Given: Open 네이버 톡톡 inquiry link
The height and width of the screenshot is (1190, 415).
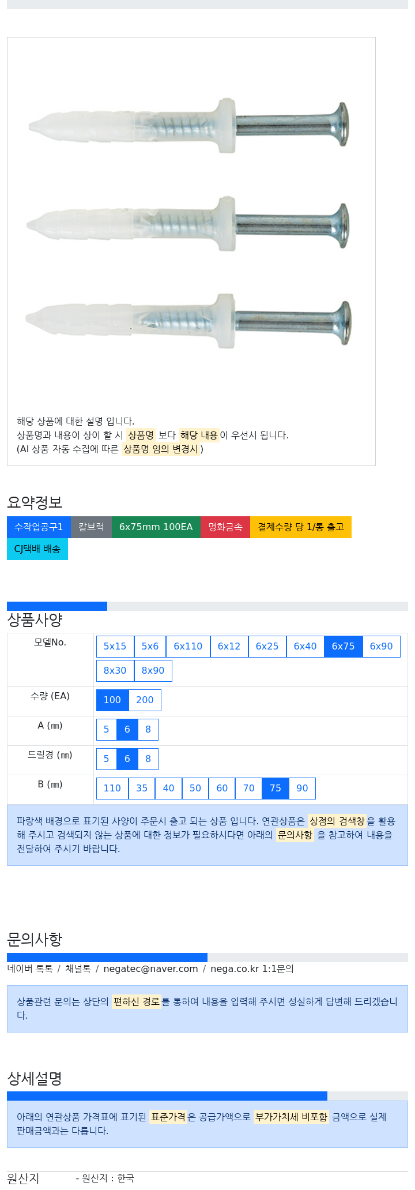Looking at the screenshot, I should (x=30, y=969).
